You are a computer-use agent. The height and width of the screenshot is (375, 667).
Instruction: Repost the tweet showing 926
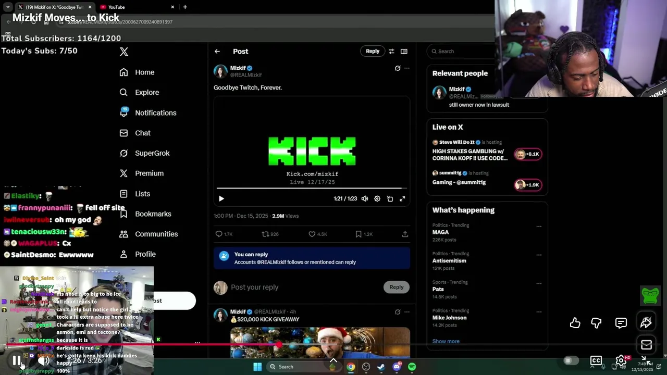pyautogui.click(x=270, y=234)
